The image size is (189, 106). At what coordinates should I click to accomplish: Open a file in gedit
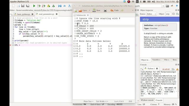(x=83, y=11)
